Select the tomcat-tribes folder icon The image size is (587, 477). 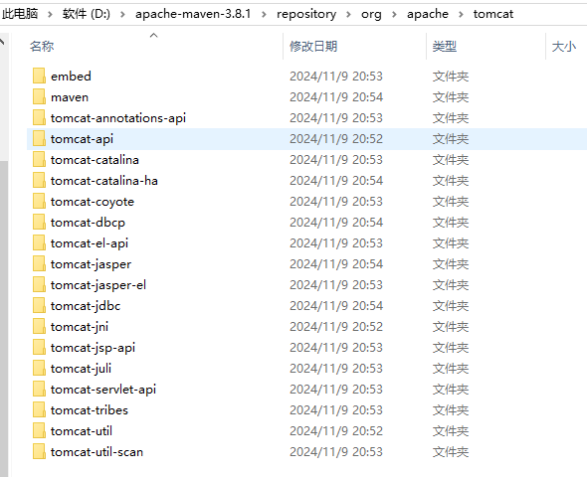point(39,410)
